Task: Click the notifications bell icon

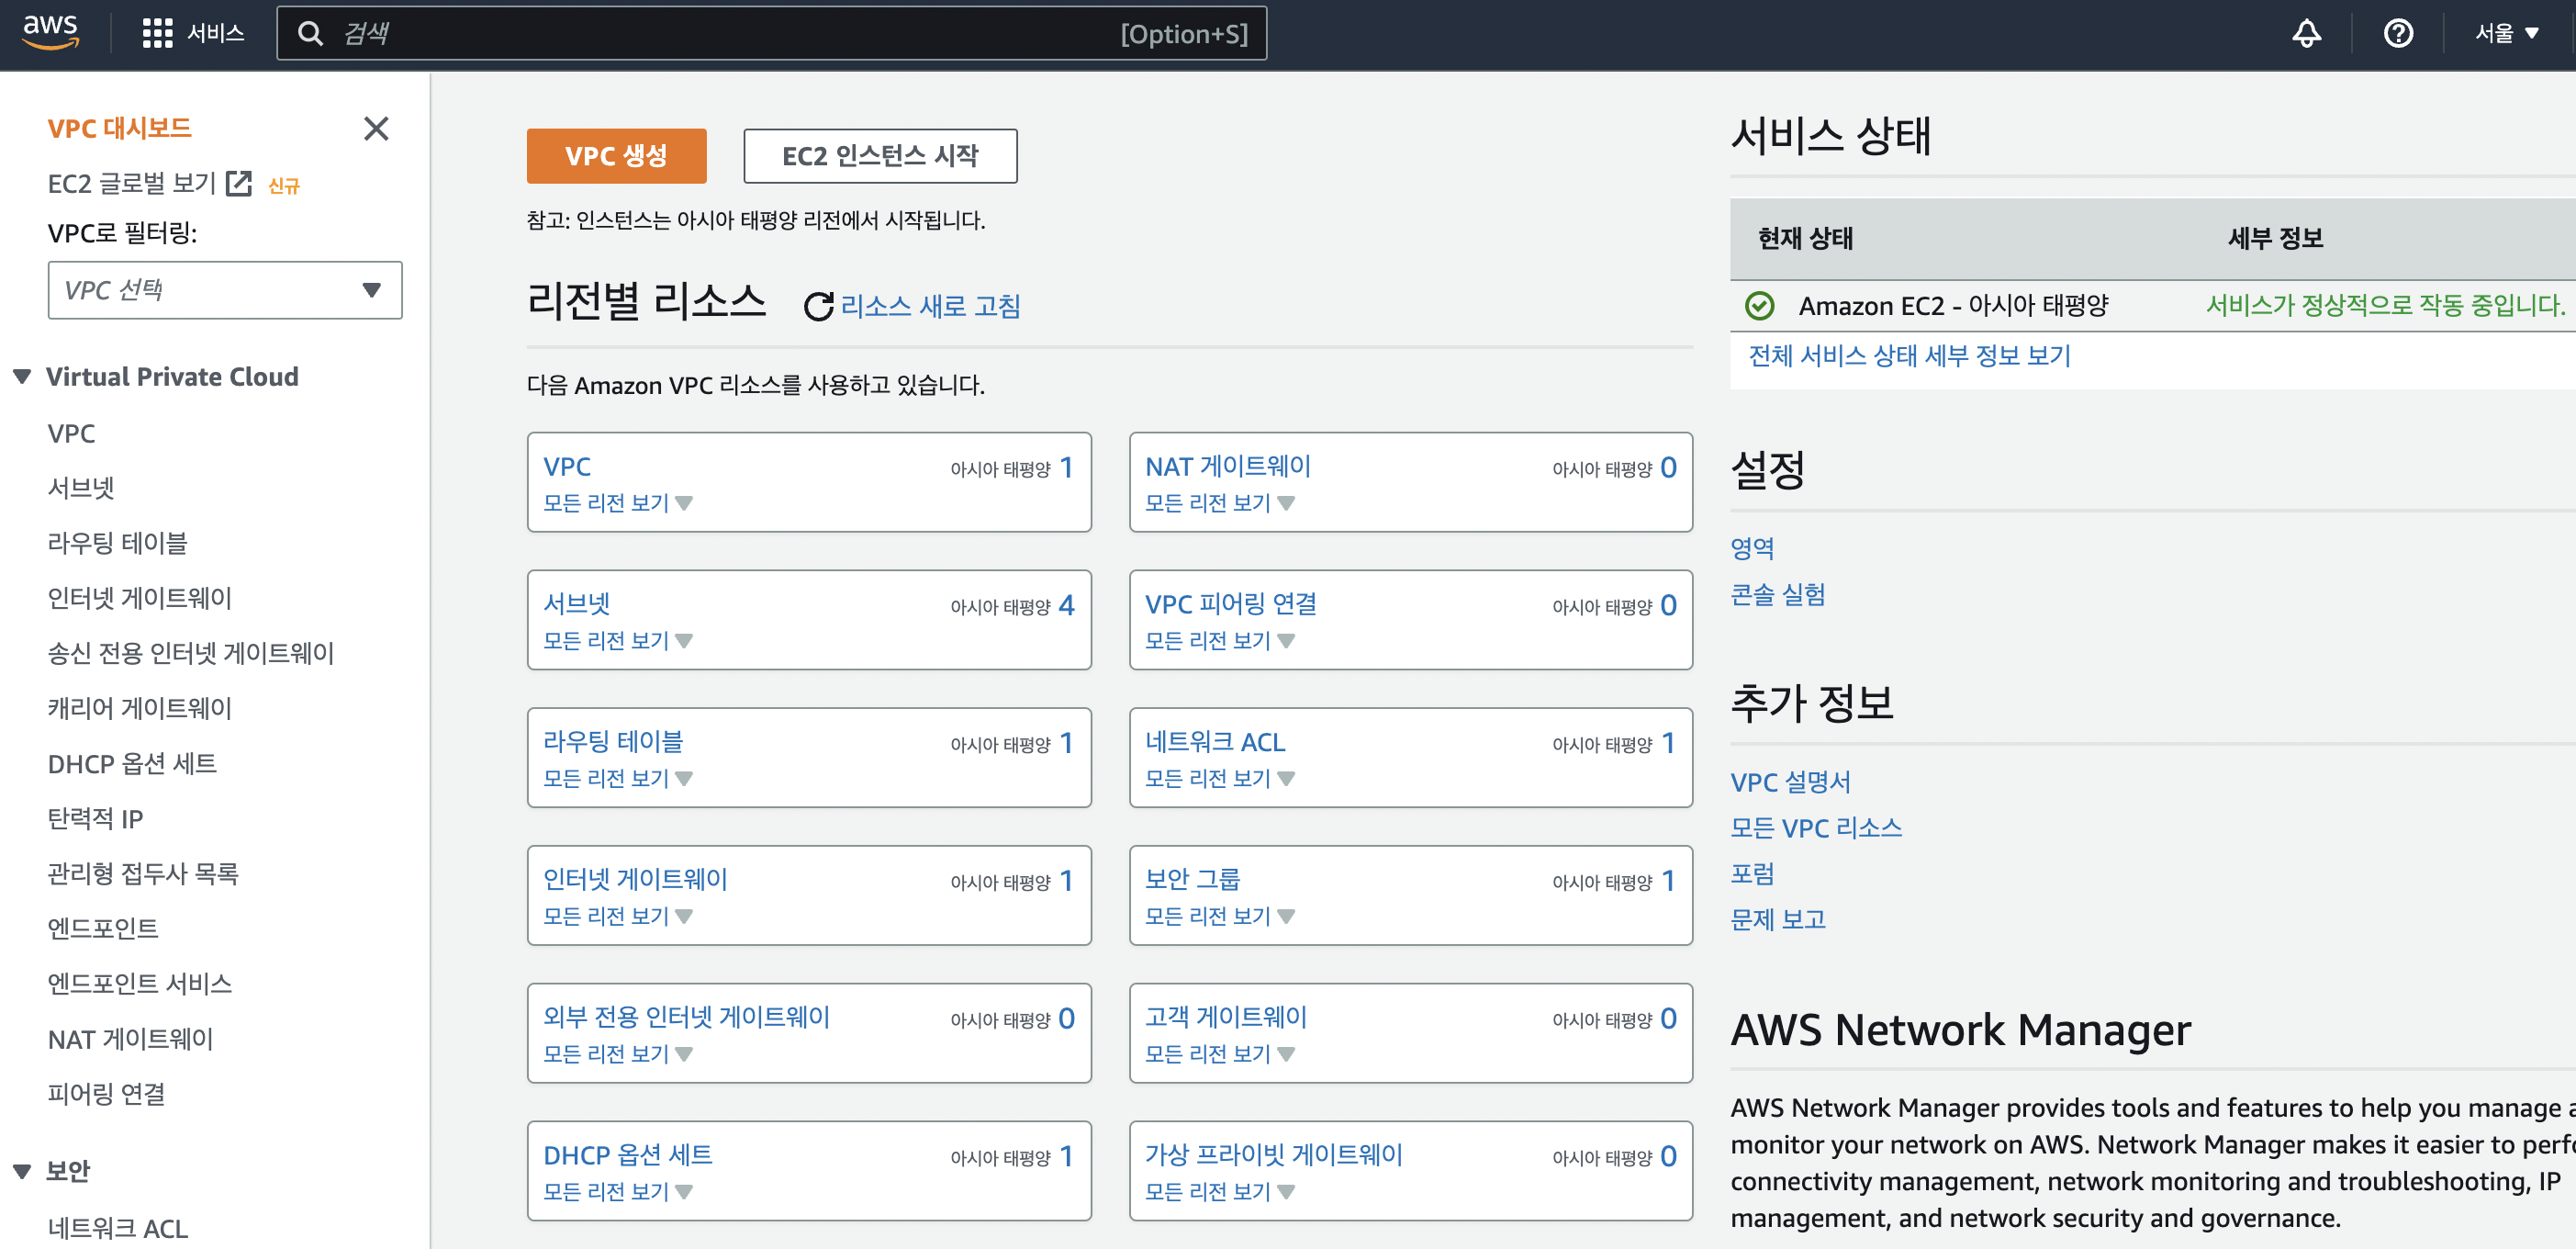Action: [2306, 33]
